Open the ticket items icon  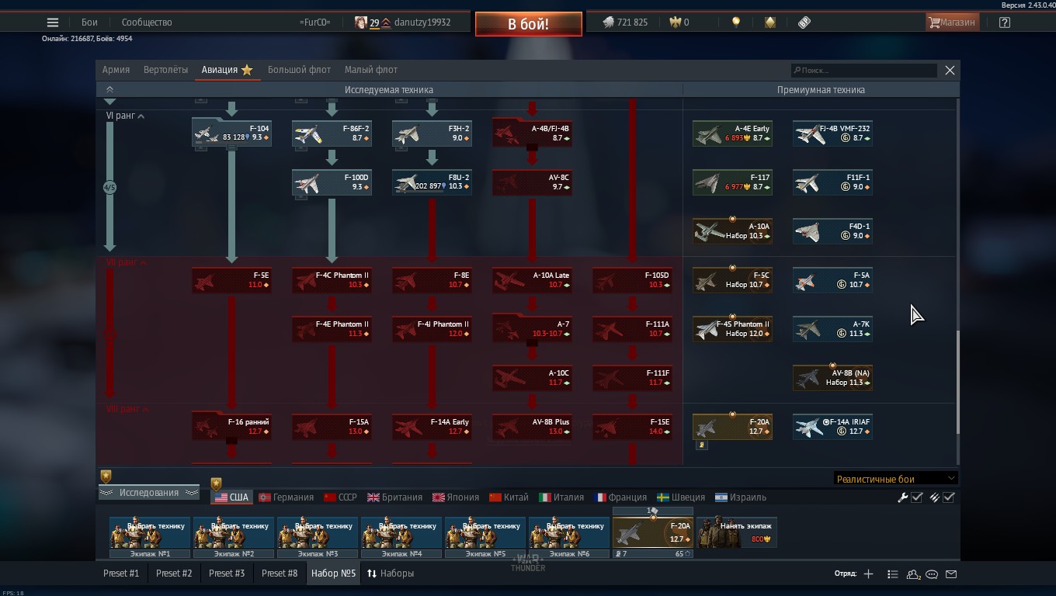pyautogui.click(x=804, y=23)
